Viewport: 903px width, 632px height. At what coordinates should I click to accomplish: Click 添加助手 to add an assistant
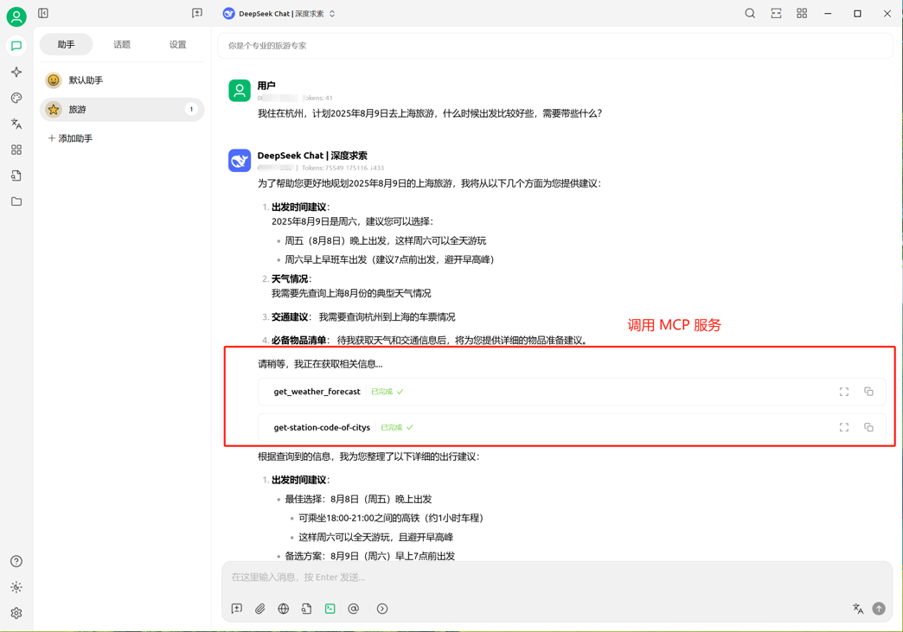(x=70, y=138)
